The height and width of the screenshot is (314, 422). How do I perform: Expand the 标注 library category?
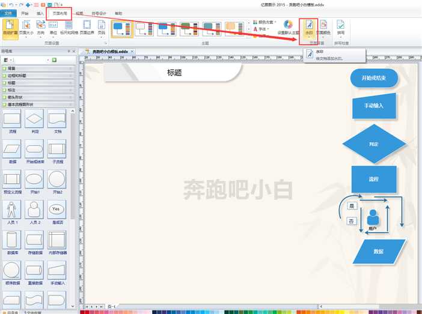point(38,90)
